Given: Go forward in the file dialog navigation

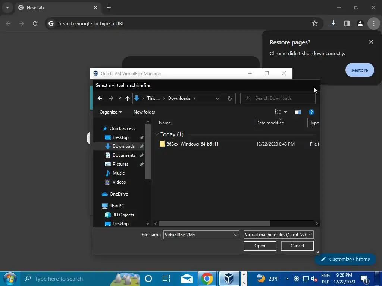Looking at the screenshot, I should (x=111, y=98).
